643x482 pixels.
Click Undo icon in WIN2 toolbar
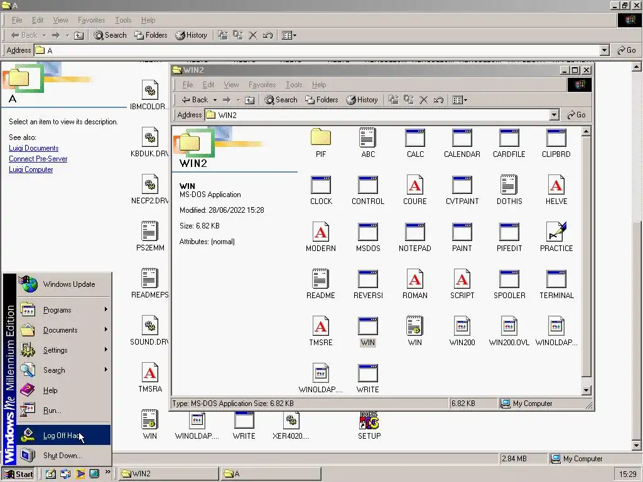438,100
